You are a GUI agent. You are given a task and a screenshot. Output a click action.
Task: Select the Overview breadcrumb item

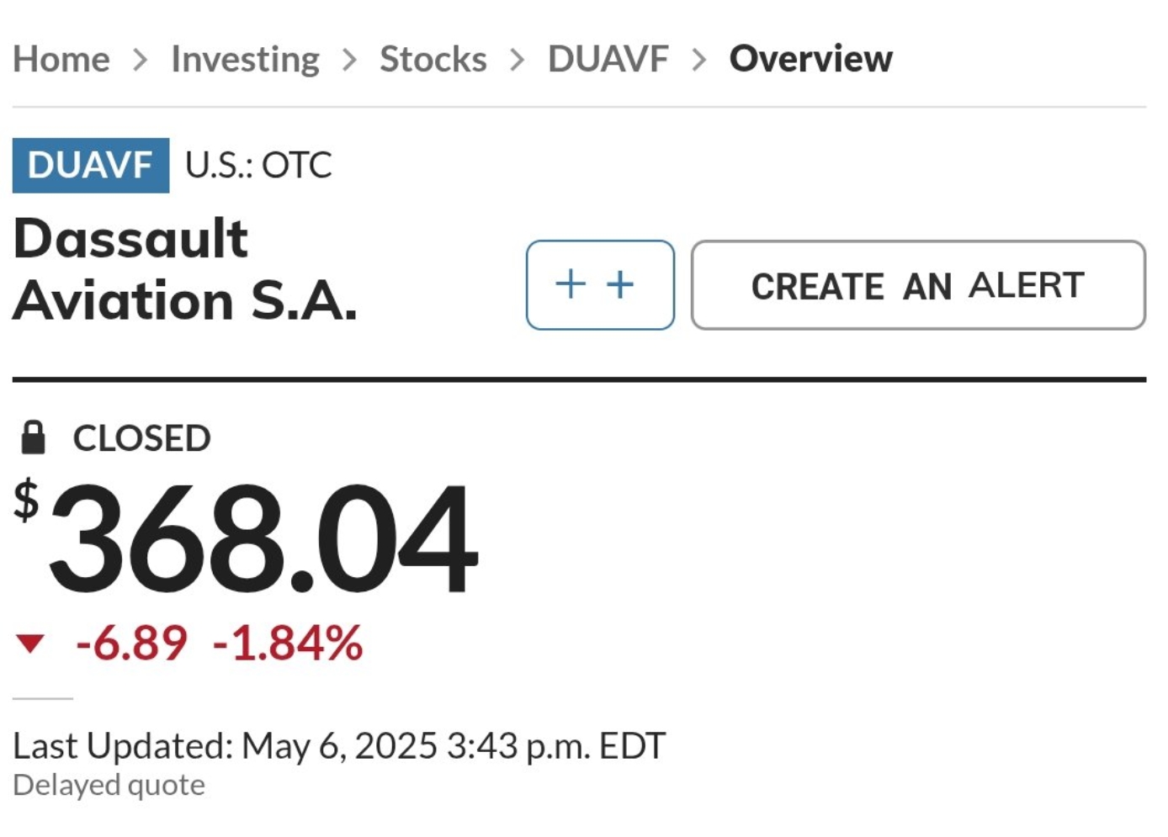click(811, 59)
